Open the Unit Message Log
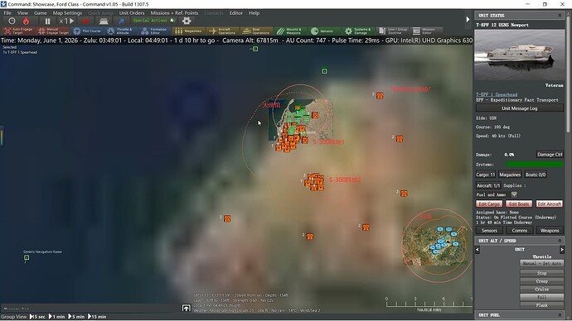This screenshot has height=321, width=572. point(520,108)
